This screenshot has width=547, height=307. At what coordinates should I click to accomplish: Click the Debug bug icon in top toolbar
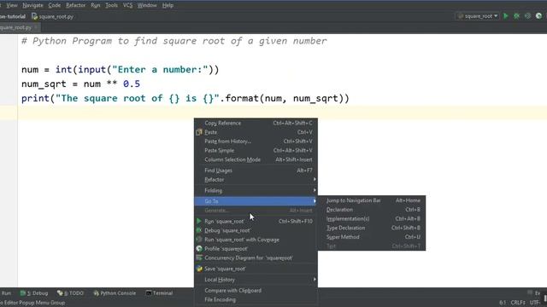tap(516, 16)
